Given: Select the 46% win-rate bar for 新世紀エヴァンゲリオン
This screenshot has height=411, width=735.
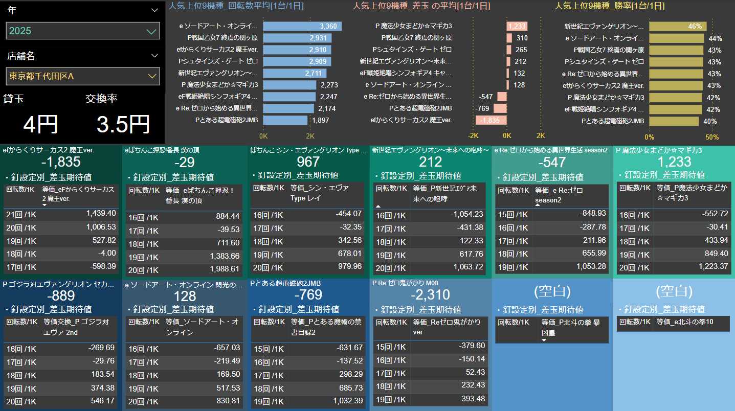Looking at the screenshot, I should (677, 26).
